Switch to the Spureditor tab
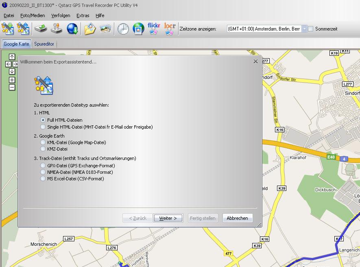This screenshot has height=267, width=360. [x=45, y=44]
